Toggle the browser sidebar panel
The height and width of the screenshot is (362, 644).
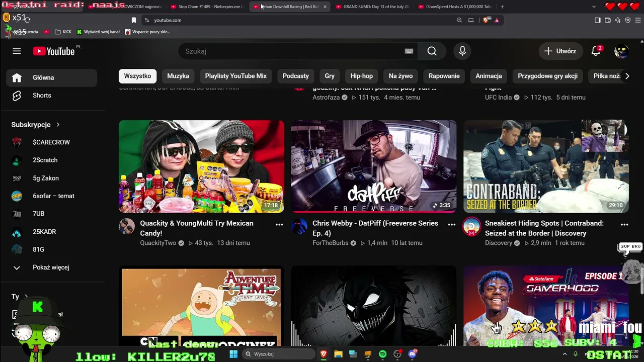598,20
